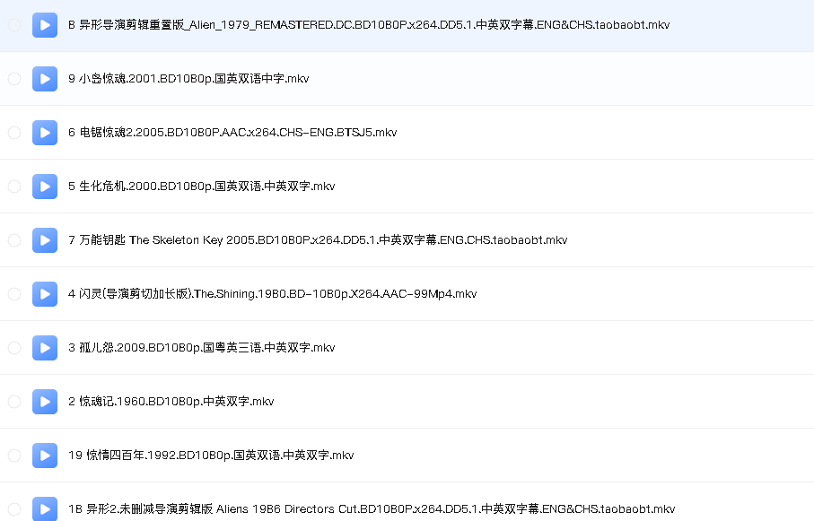The image size is (814, 521).
Task: Tick the circle next to 惊魂记.1960
Action: coord(14,402)
